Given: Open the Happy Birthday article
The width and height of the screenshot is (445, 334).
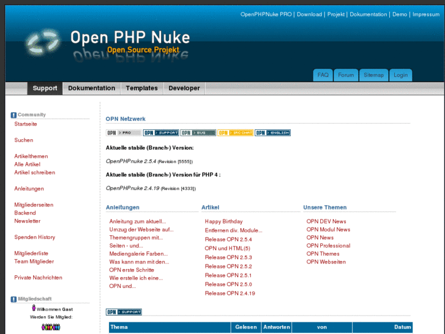Looking at the screenshot, I should tap(223, 221).
